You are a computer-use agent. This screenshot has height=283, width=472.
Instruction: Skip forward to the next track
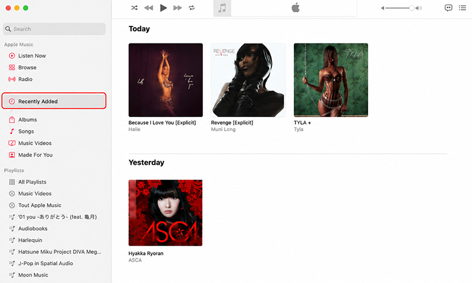point(178,8)
